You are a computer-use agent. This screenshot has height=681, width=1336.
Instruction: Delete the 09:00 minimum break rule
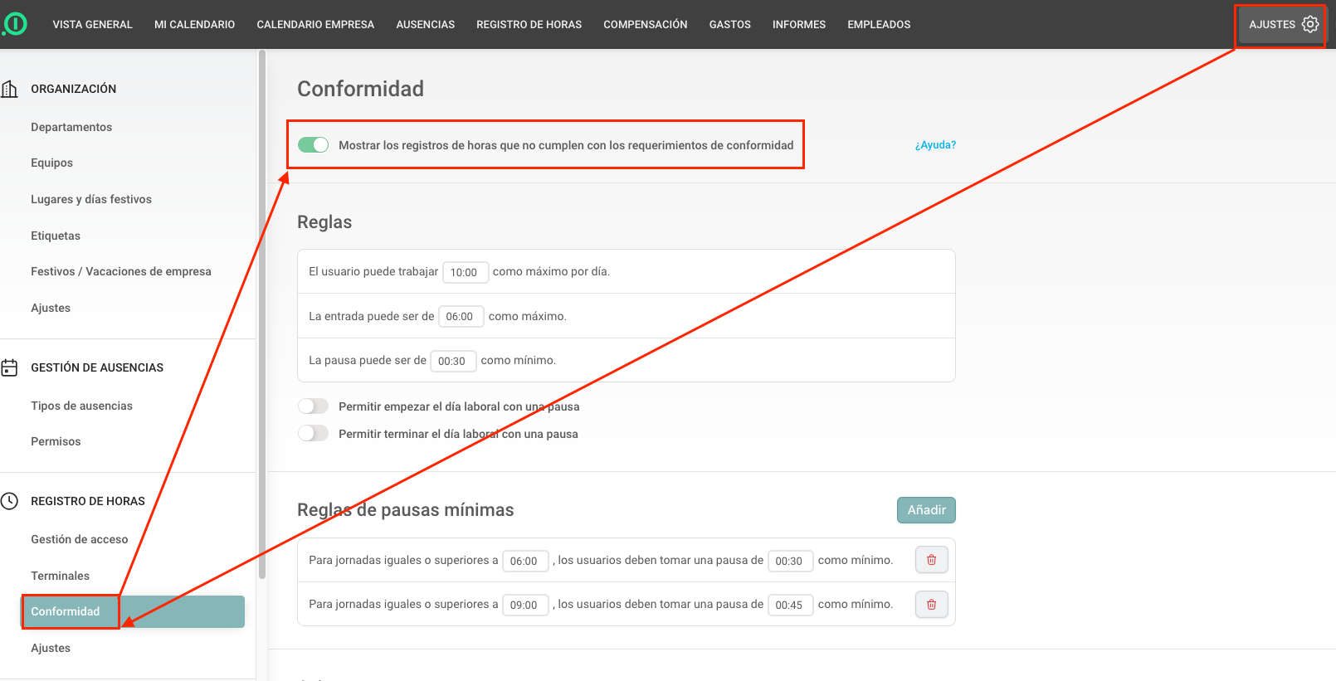(x=931, y=605)
